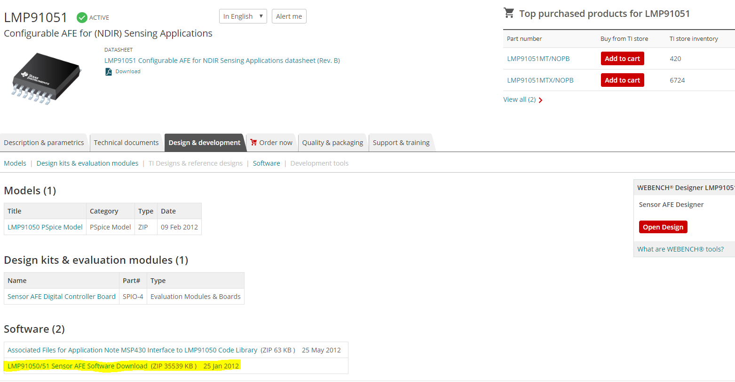Open the LMP91050 PSpice Model link
Screen dimensions: 735x382
pos(45,227)
